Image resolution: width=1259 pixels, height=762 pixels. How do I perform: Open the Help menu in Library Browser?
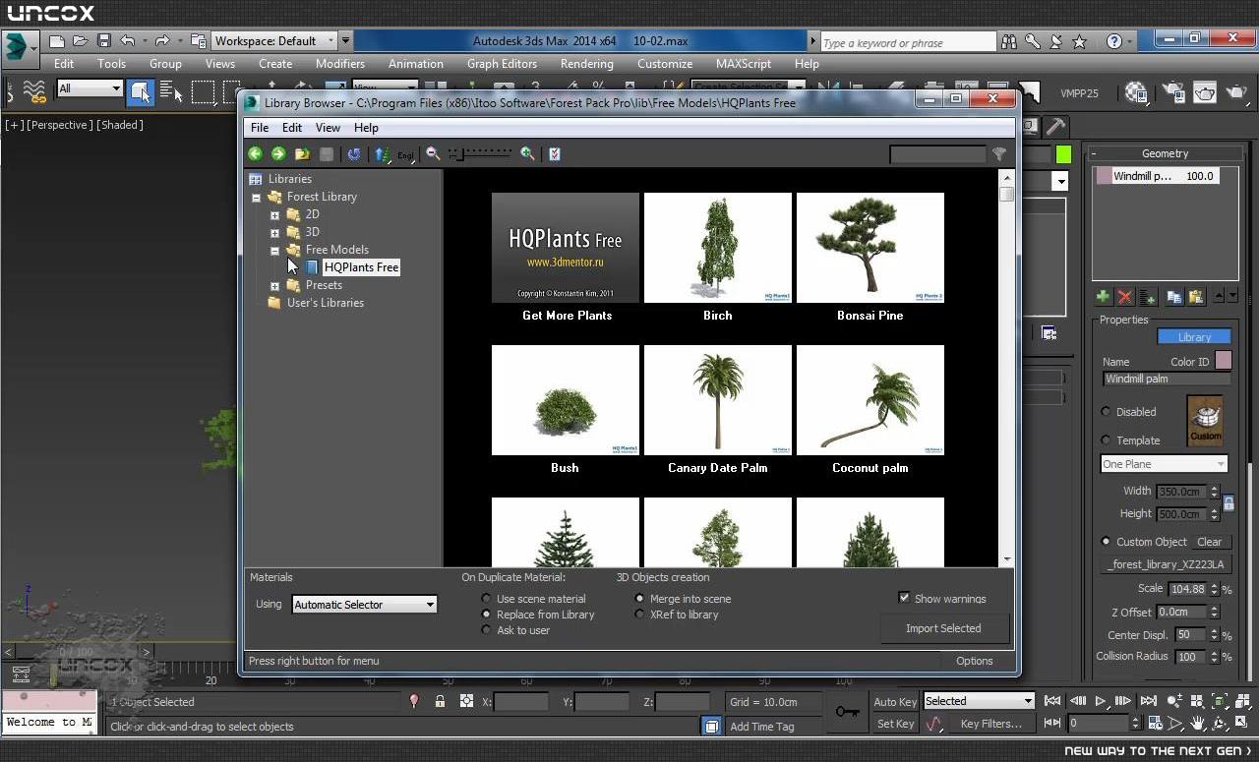click(x=366, y=128)
